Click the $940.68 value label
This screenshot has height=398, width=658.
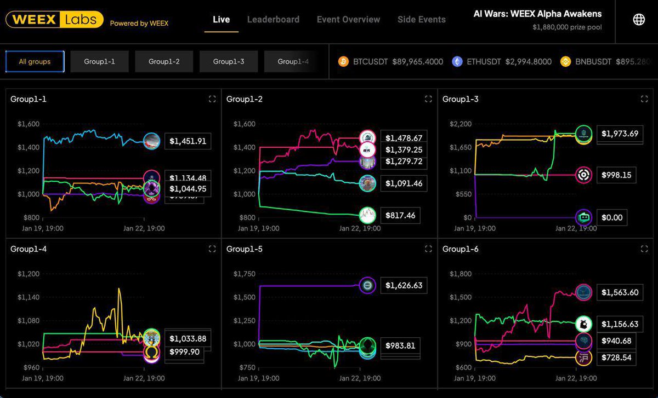tap(616, 341)
